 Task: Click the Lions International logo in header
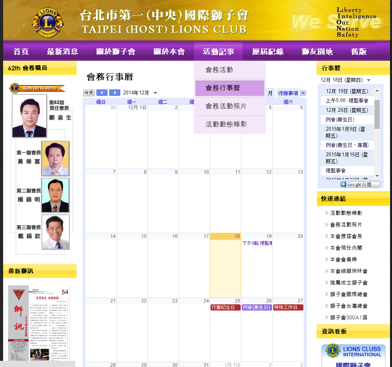point(48,22)
